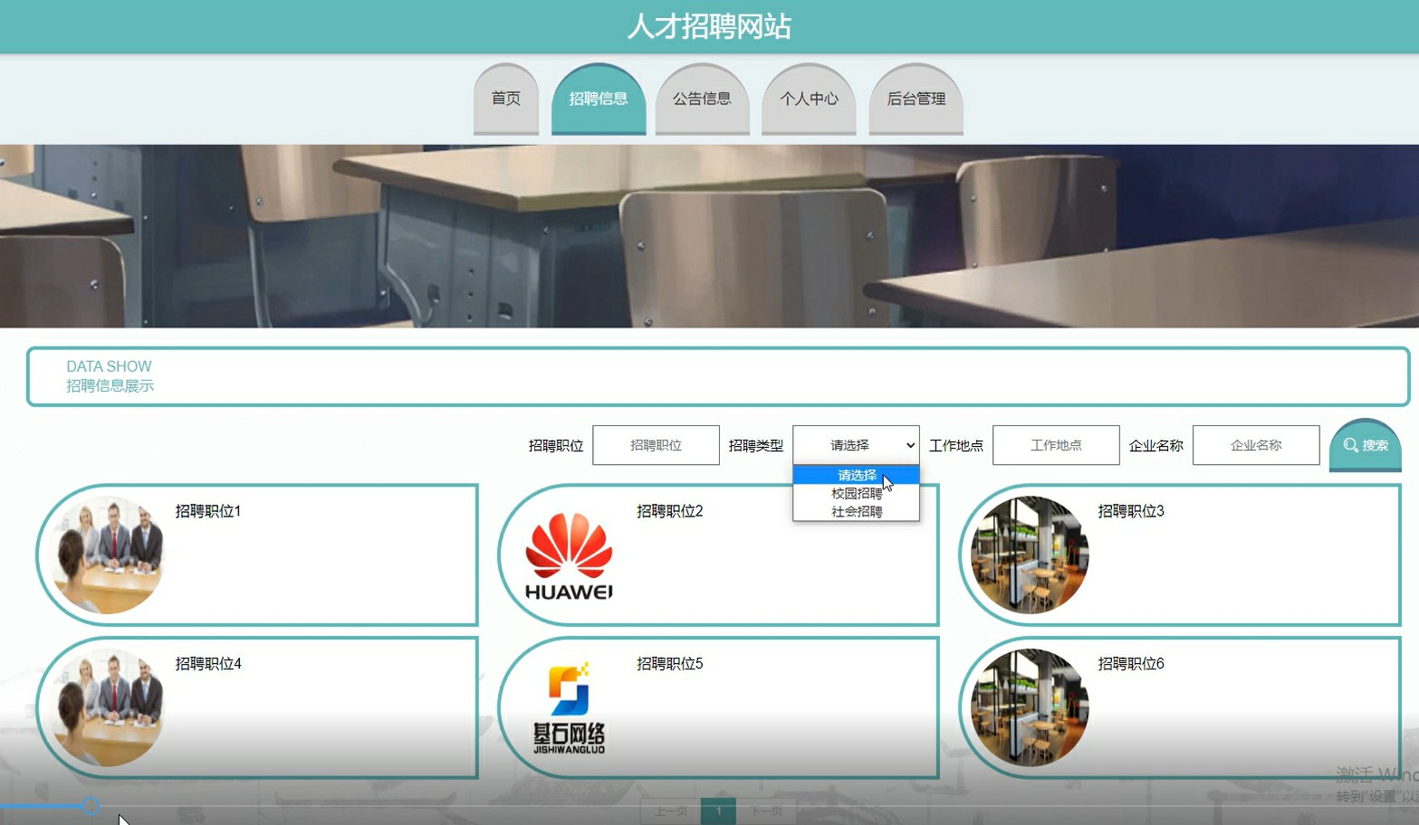Open the 招聘职位3 cafe photo thumbnail
The width and height of the screenshot is (1419, 825).
tap(1030, 555)
